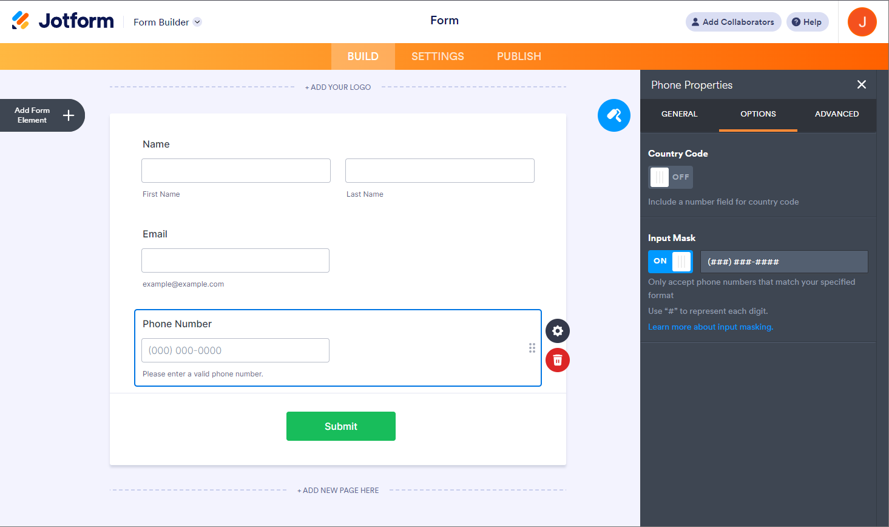The height and width of the screenshot is (527, 889).
Task: Click the drag handle dots on phone field
Action: (x=532, y=348)
